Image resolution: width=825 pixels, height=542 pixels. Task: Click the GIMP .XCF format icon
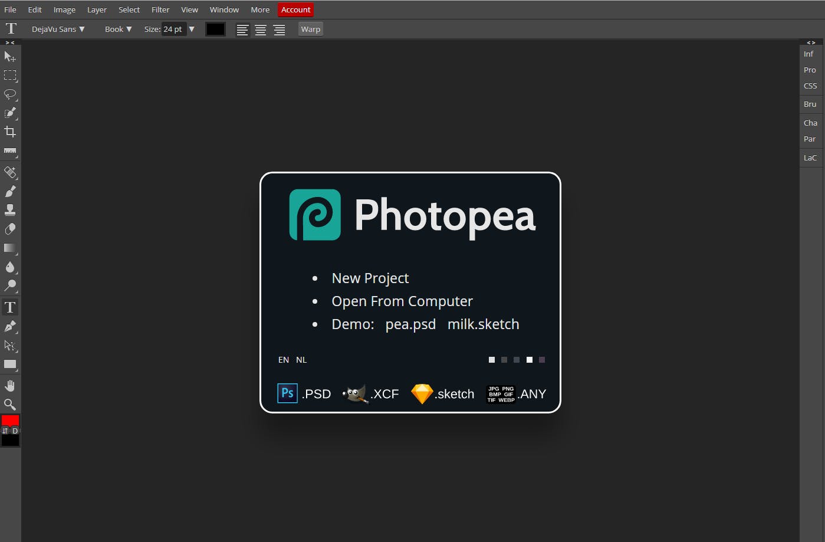355,394
